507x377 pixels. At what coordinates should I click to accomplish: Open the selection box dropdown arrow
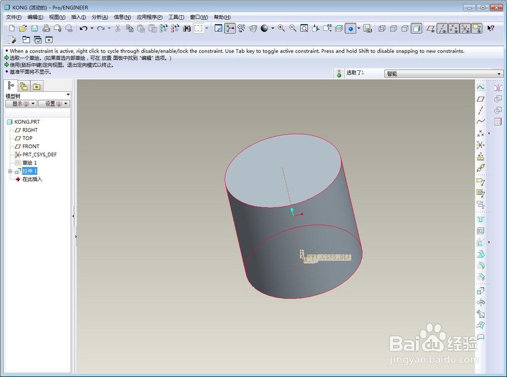click(207, 28)
